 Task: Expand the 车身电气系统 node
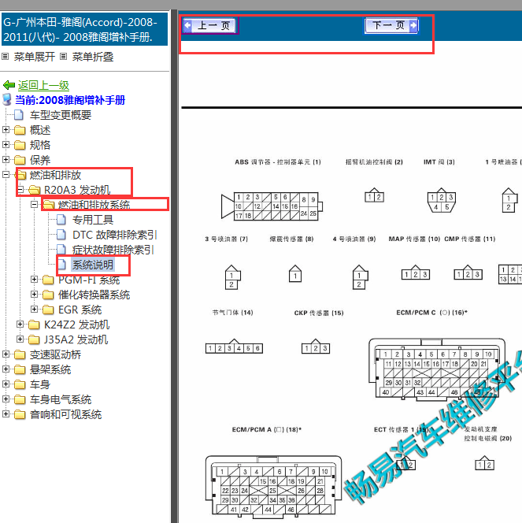click(6, 399)
